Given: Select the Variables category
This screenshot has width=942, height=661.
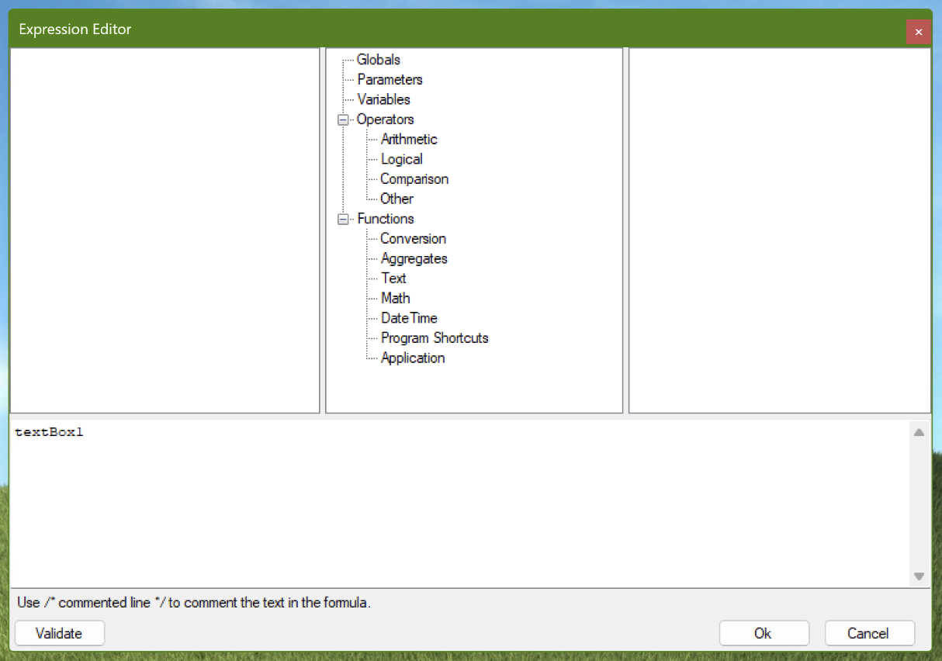Looking at the screenshot, I should tap(383, 99).
